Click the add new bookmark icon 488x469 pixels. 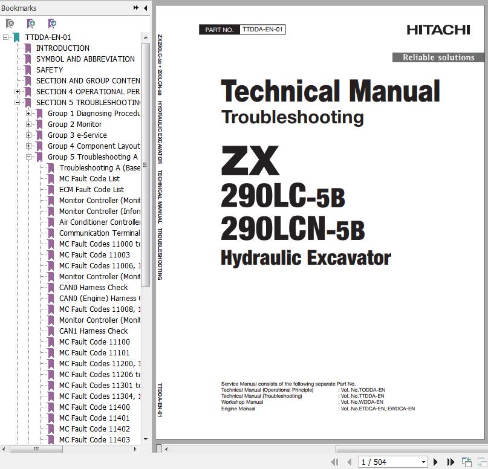[x=30, y=24]
